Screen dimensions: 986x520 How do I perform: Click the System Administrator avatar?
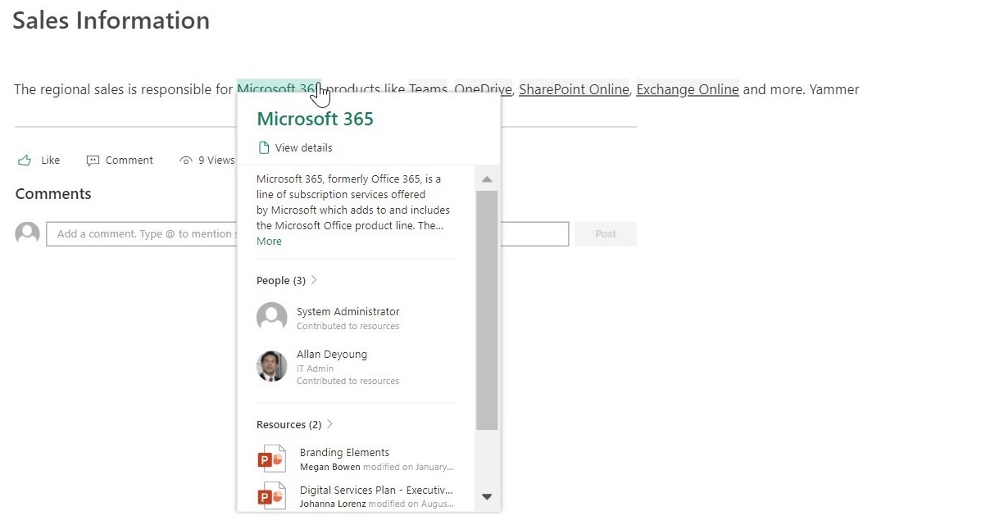point(272,318)
